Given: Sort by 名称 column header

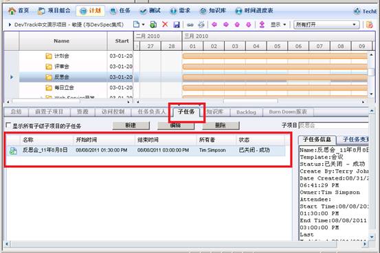Looking at the screenshot, I should pyautogui.click(x=46, y=140).
